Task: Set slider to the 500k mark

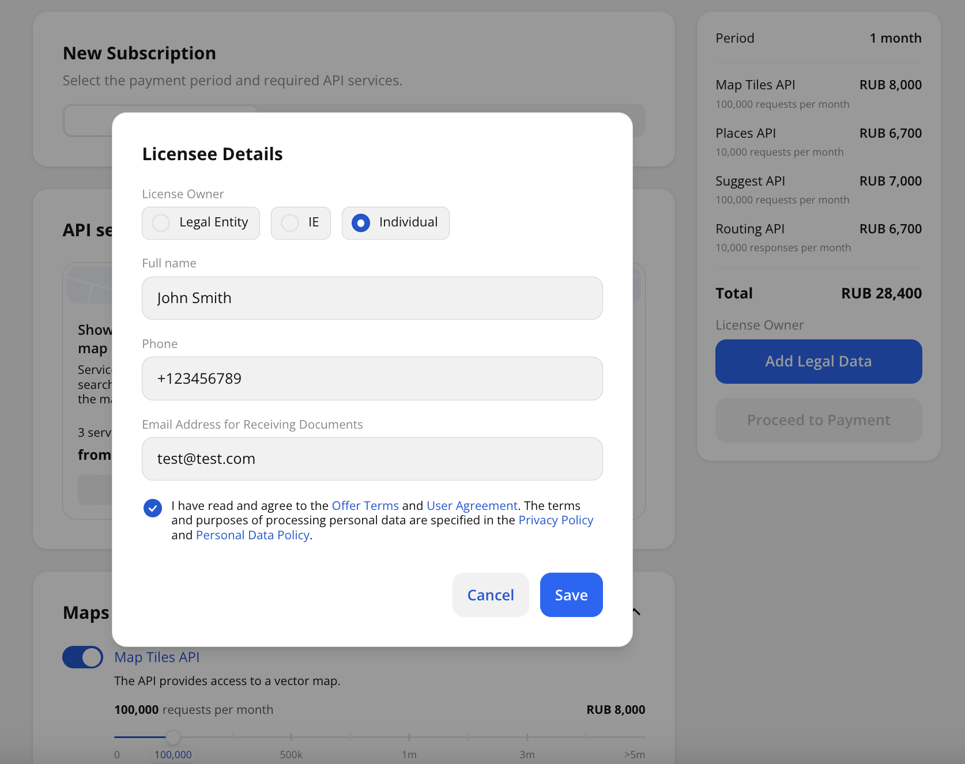Action: click(x=291, y=737)
